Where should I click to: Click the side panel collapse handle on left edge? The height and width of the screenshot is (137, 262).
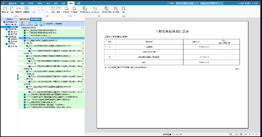[18, 77]
